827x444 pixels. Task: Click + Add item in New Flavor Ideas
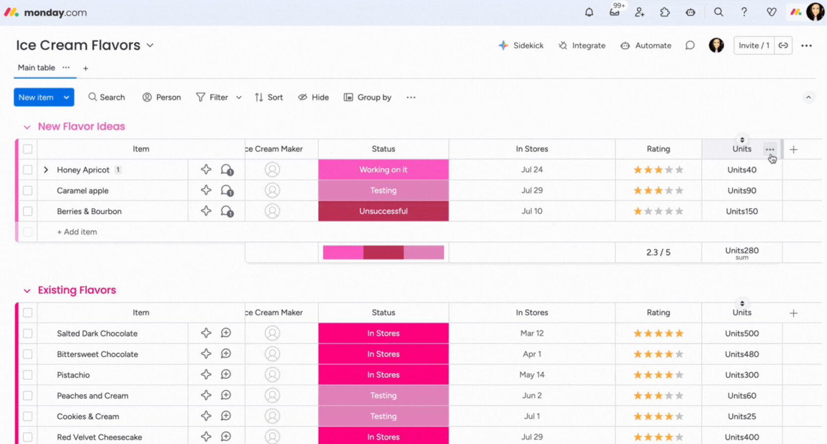77,232
